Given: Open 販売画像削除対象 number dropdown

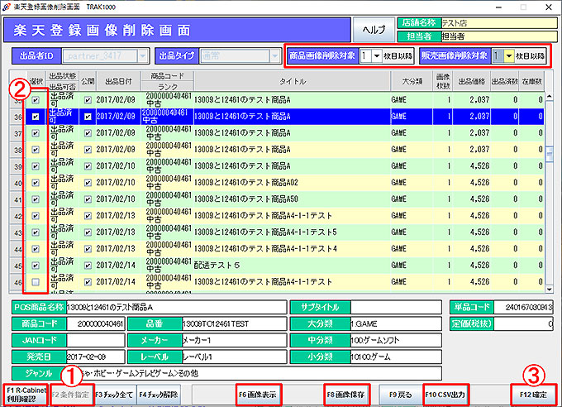Looking at the screenshot, I should pyautogui.click(x=507, y=56).
